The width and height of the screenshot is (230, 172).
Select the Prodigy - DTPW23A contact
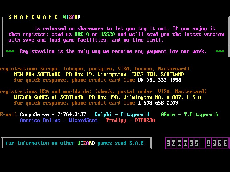coord(131,120)
